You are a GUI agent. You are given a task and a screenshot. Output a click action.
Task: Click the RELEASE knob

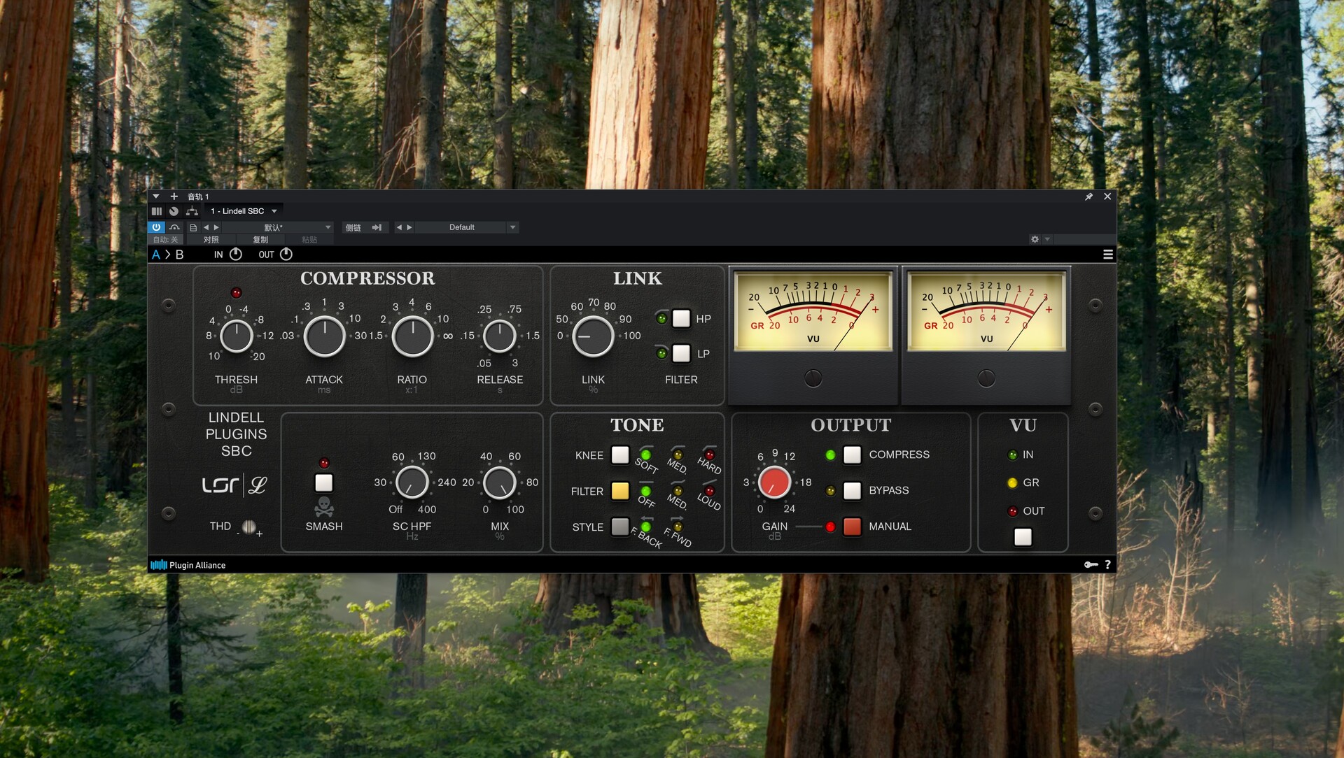point(500,336)
